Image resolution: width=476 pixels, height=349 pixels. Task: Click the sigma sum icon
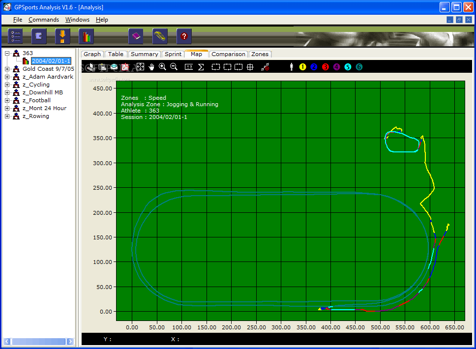[201, 67]
